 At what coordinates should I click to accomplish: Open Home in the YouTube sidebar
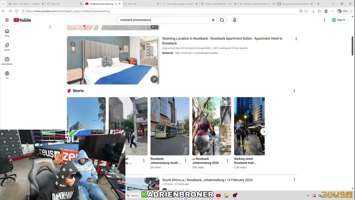7,33
